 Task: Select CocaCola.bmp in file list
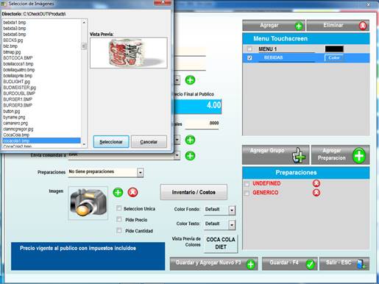(x=16, y=135)
